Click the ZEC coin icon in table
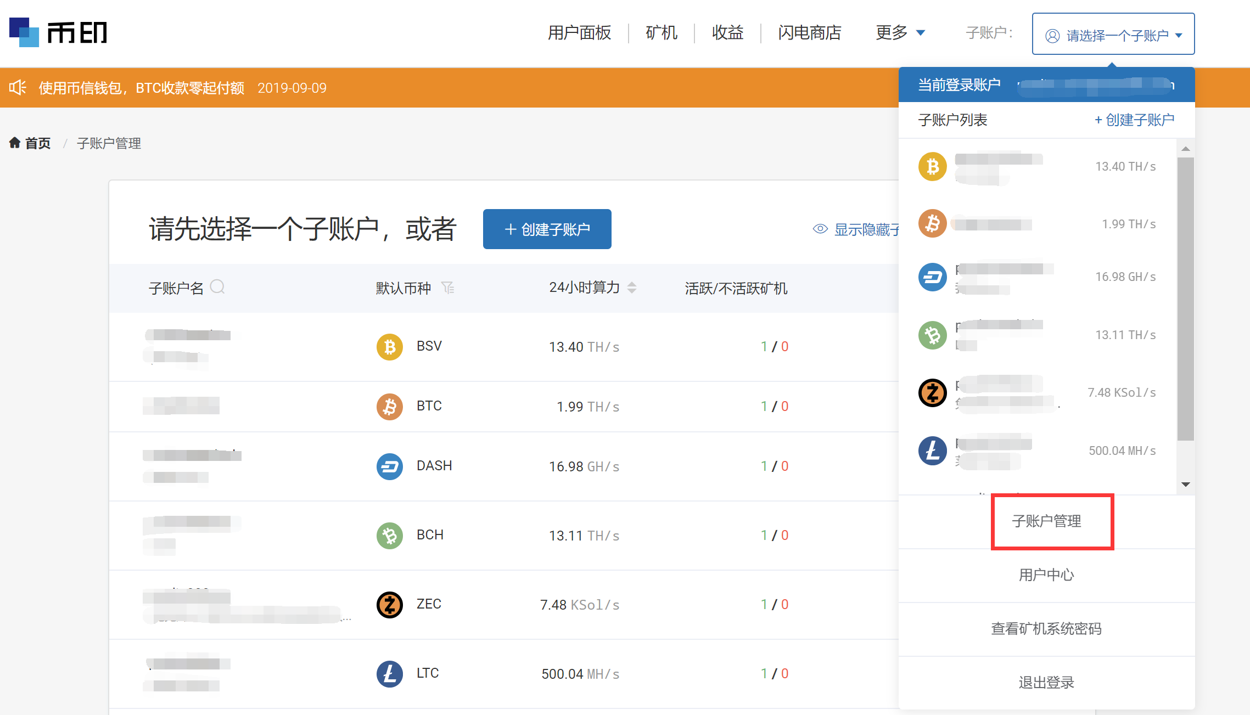This screenshot has height=715, width=1250. click(x=390, y=605)
